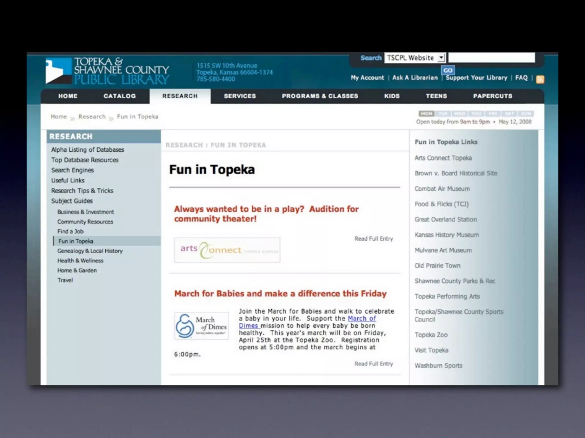Screen dimensions: 585x438
Task: Open Genealogy & Local History subject guide
Action: pyautogui.click(x=90, y=251)
